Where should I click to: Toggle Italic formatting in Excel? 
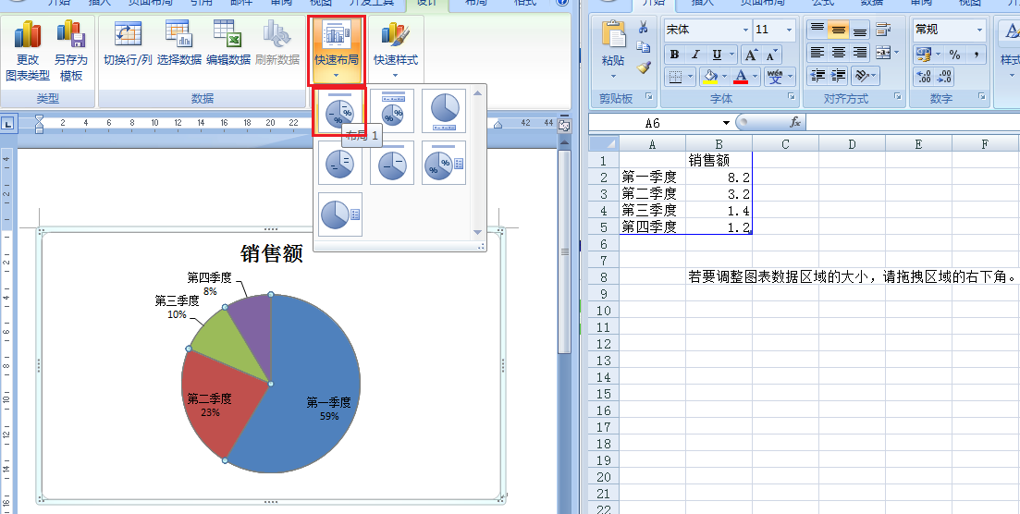(695, 54)
